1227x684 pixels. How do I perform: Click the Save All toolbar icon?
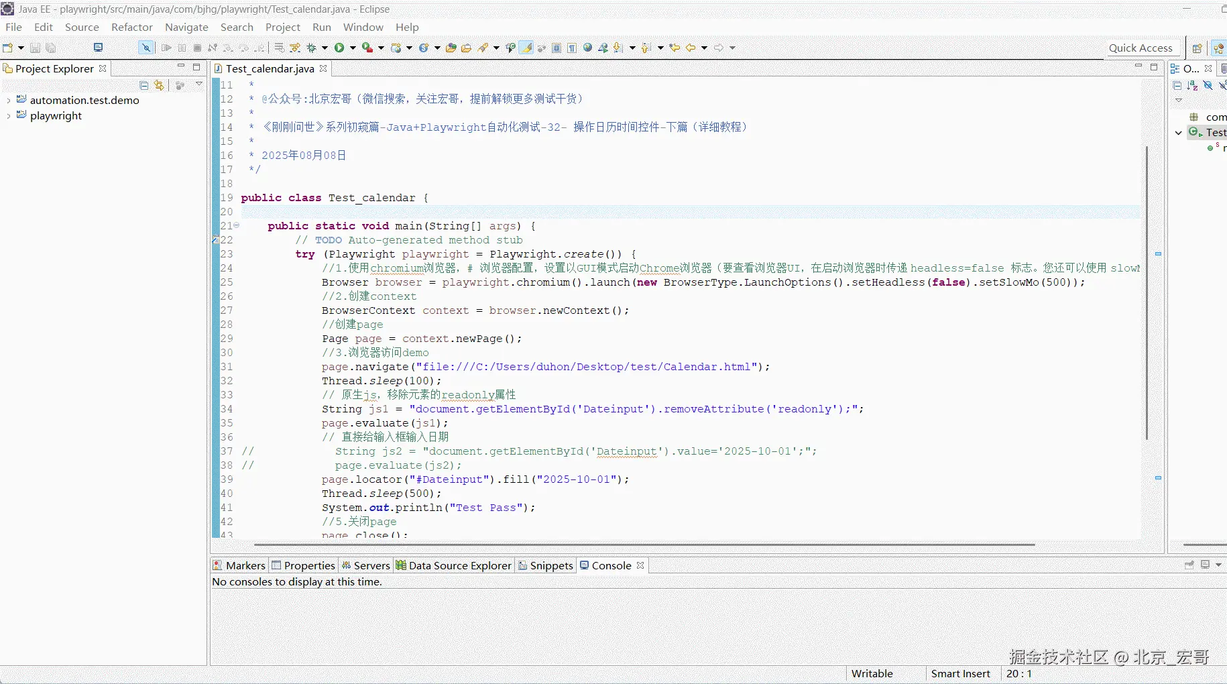click(50, 48)
